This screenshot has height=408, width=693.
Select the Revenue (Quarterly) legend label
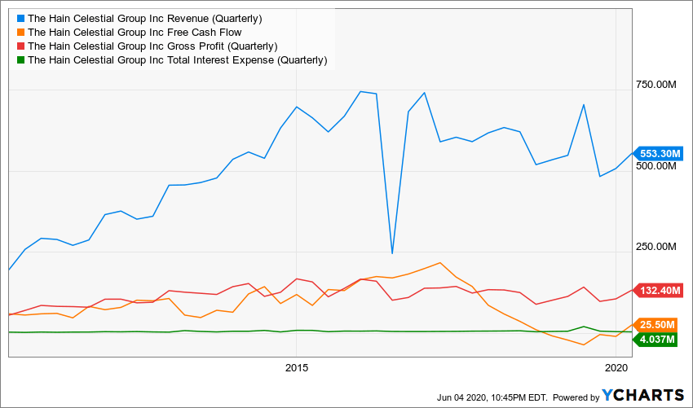click(145, 19)
